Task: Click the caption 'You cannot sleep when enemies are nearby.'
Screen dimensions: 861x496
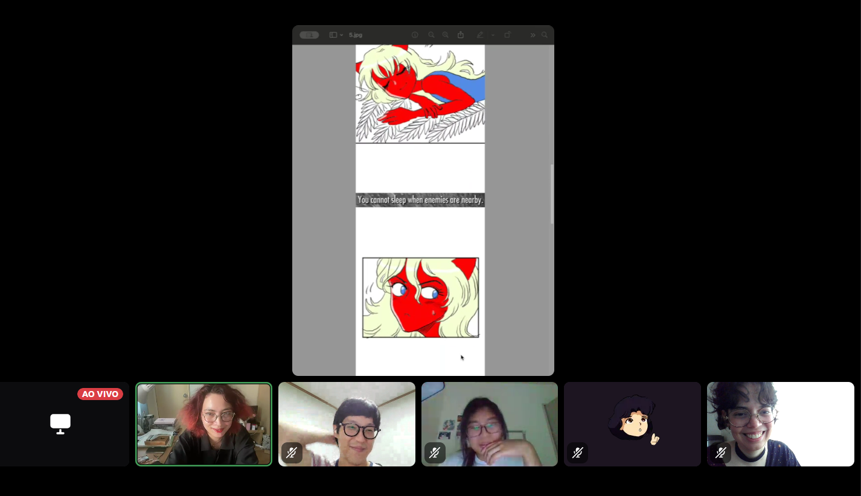Action: (x=420, y=200)
